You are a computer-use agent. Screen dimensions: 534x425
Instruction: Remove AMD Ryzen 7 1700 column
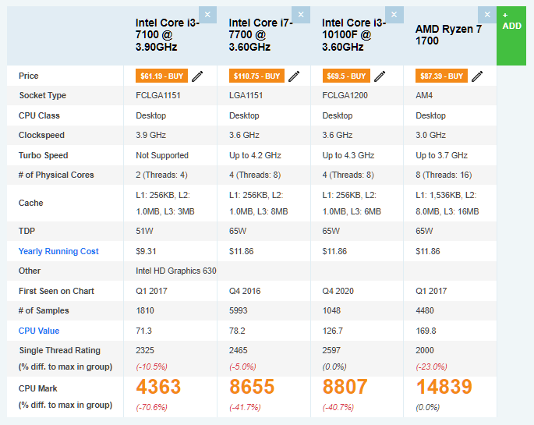[487, 15]
